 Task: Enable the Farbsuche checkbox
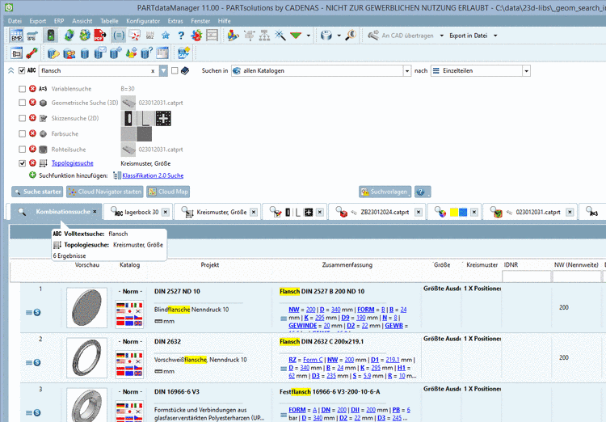click(22, 134)
